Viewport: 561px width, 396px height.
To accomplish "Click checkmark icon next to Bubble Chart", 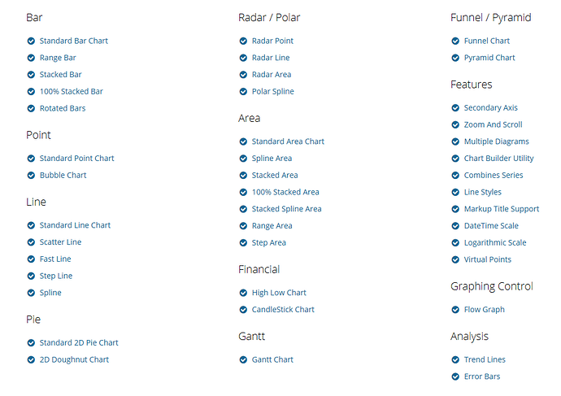I will coord(31,176).
